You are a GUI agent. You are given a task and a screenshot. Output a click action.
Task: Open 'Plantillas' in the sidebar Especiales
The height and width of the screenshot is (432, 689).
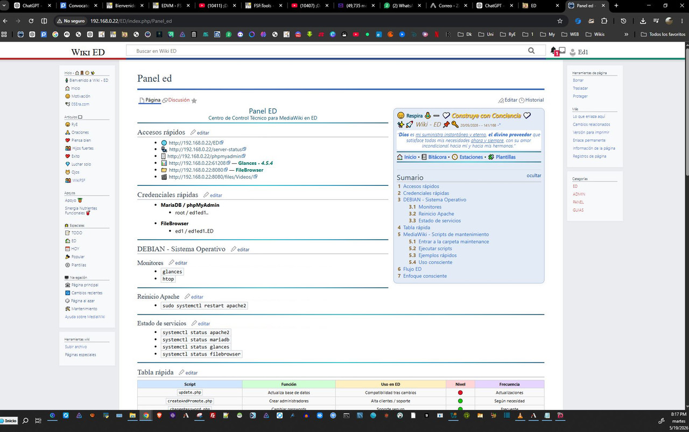pos(79,265)
